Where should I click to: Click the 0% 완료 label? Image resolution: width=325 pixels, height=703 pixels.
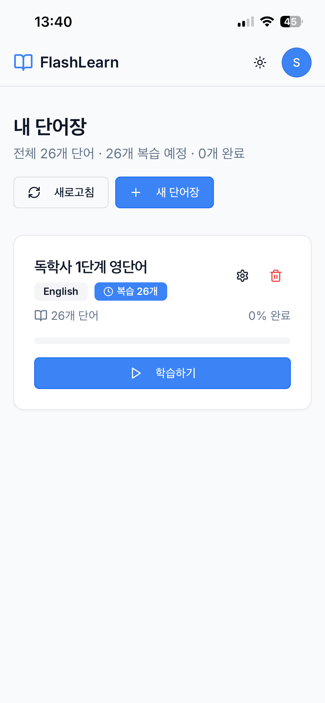(x=269, y=316)
